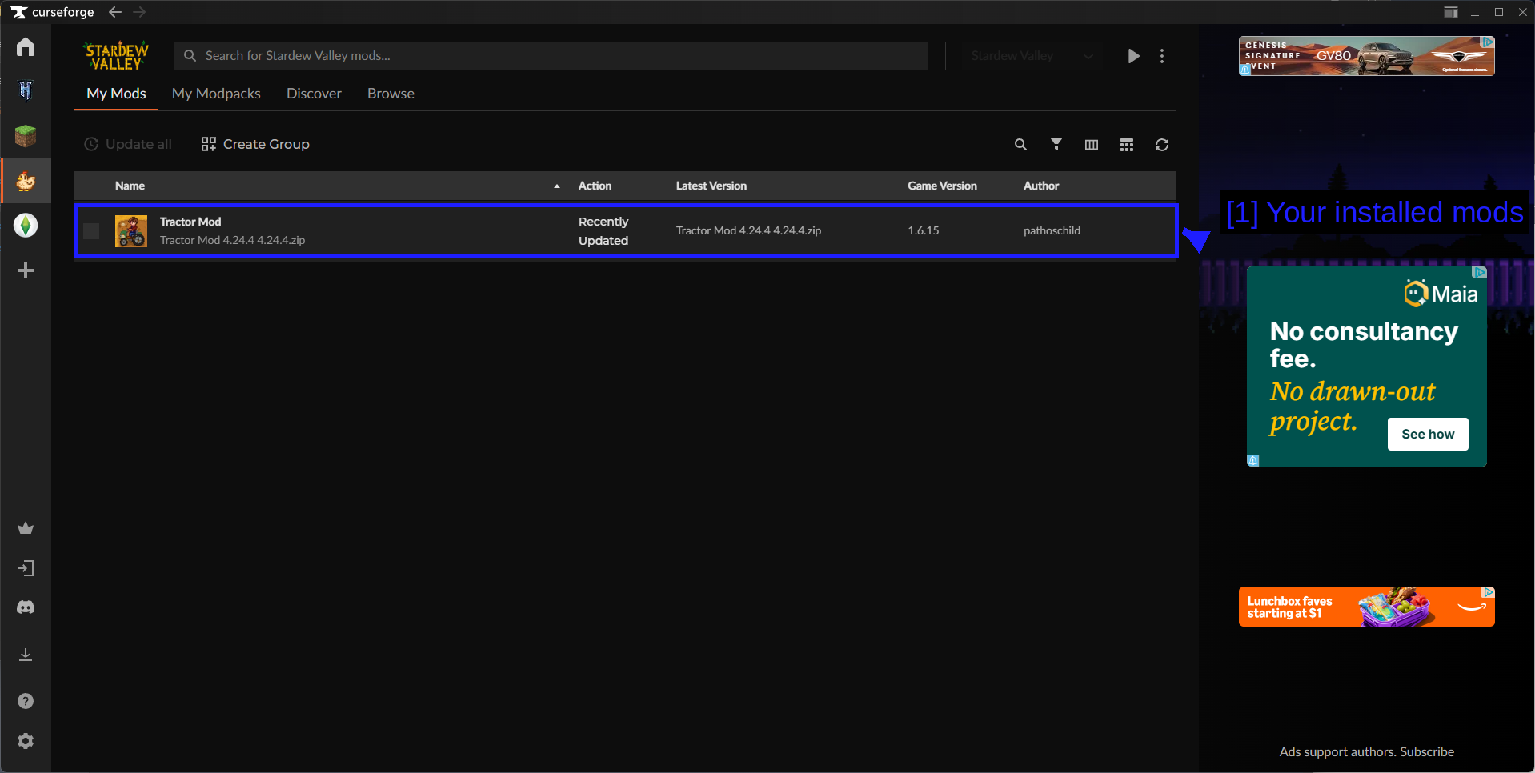Viewport: 1535px width, 773px height.
Task: Click the Action column header
Action: 595,186
